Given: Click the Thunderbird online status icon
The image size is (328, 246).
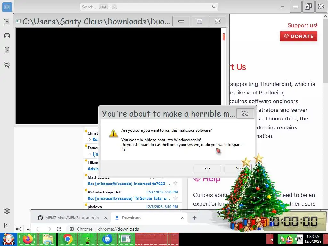Looking at the screenshot, I should click(x=19, y=229).
